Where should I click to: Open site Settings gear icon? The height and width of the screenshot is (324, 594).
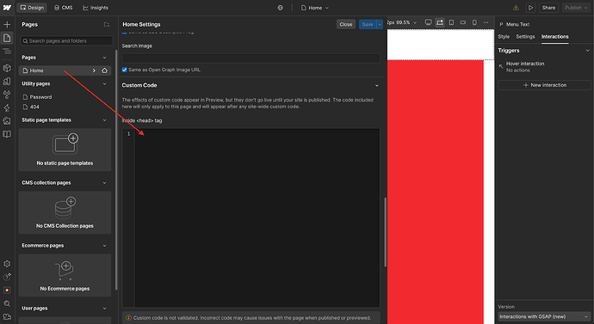click(7, 264)
